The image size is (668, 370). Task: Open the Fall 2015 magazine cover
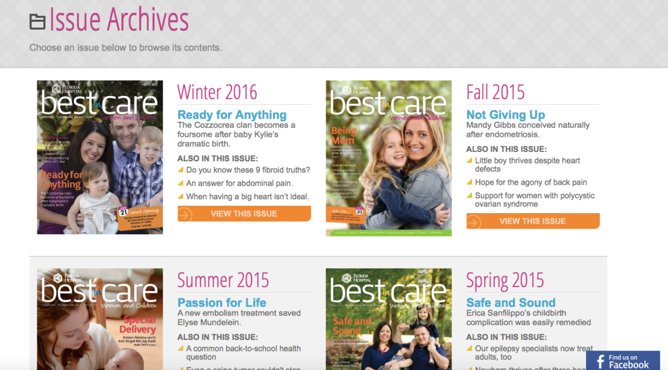(389, 159)
